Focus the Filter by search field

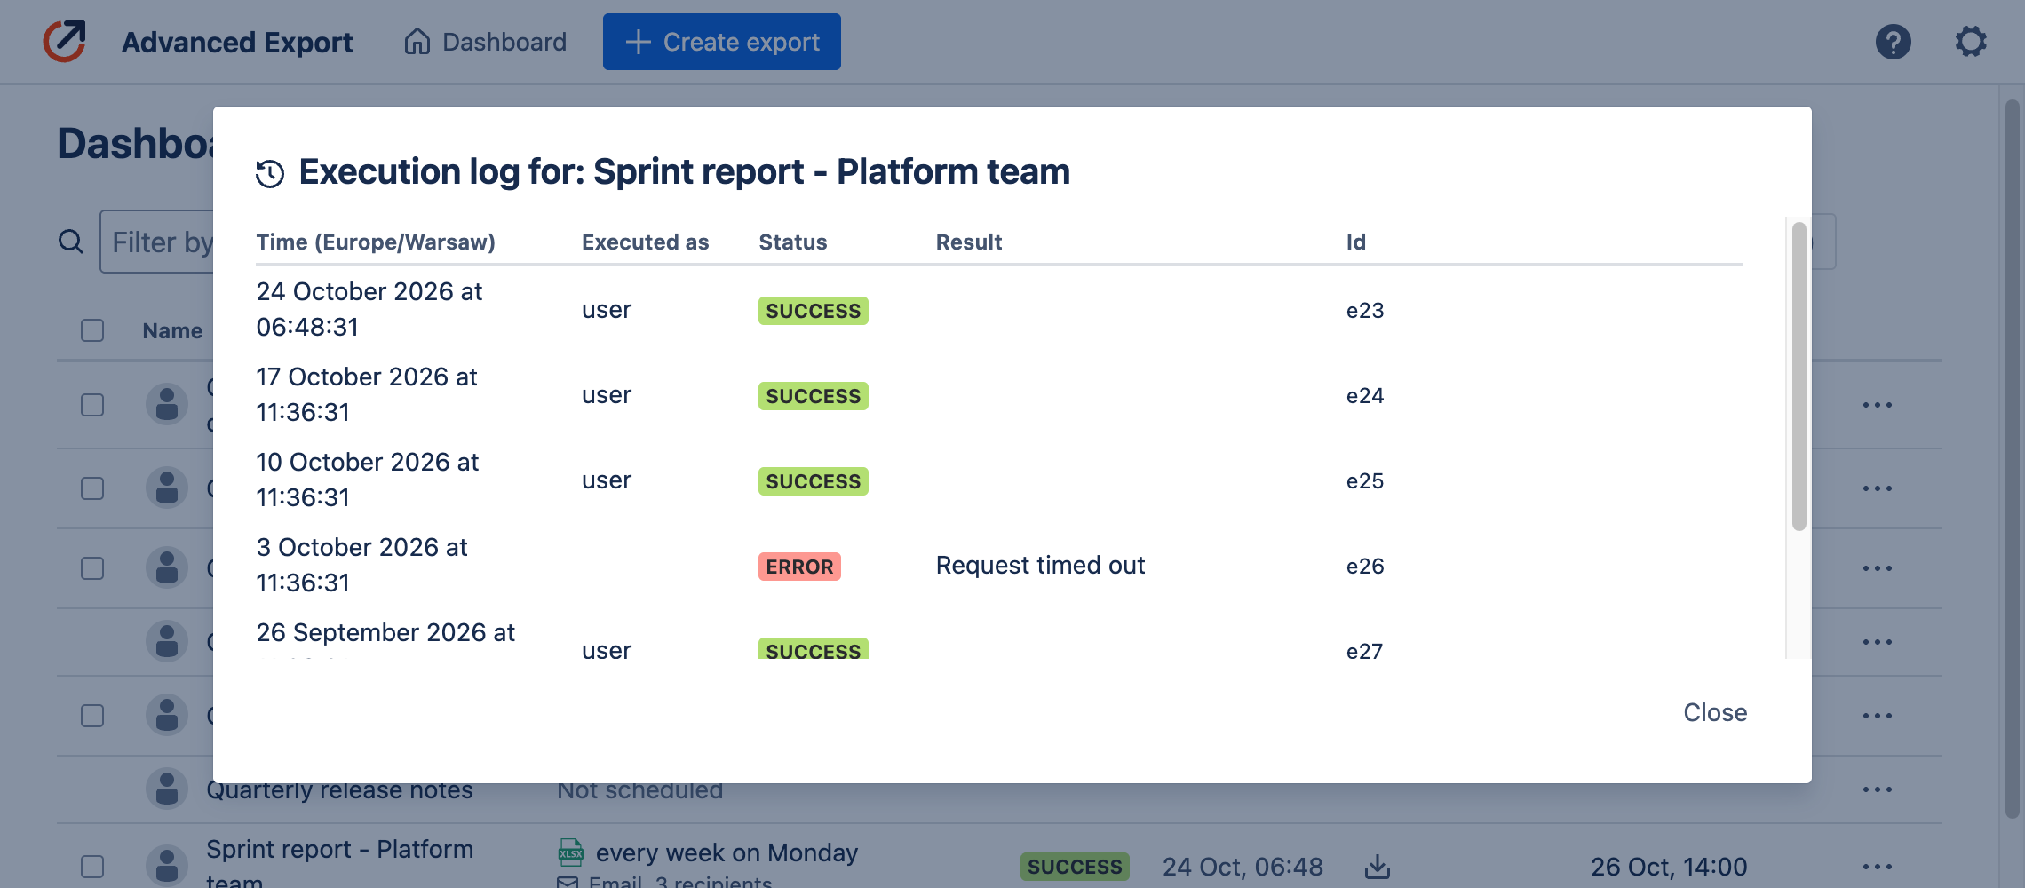[158, 242]
